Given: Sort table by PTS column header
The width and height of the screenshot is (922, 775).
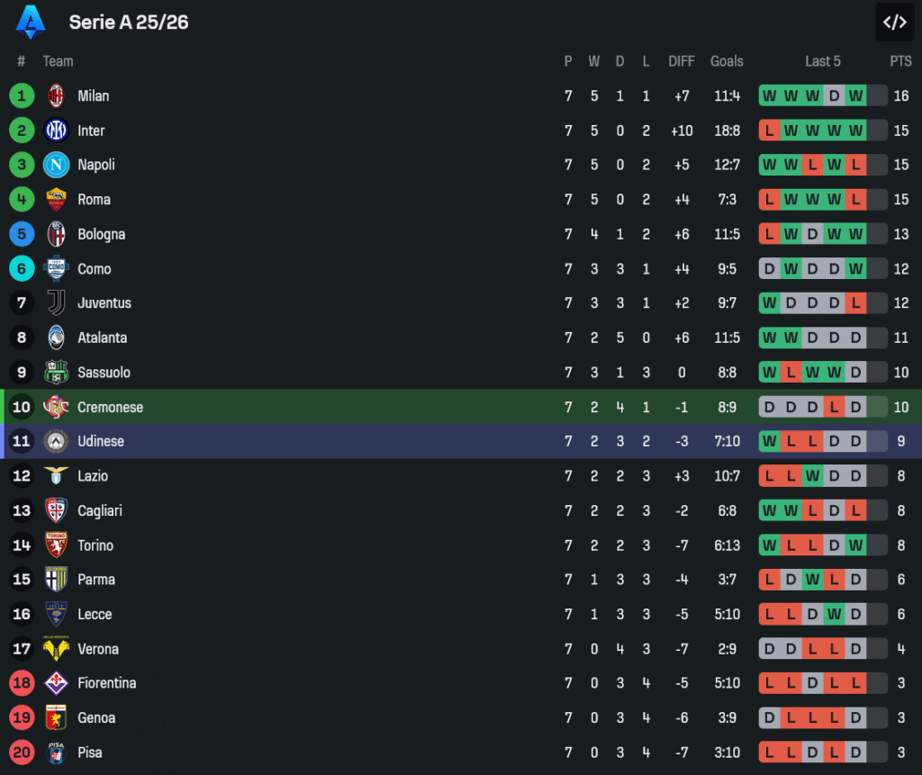Looking at the screenshot, I should (x=900, y=61).
